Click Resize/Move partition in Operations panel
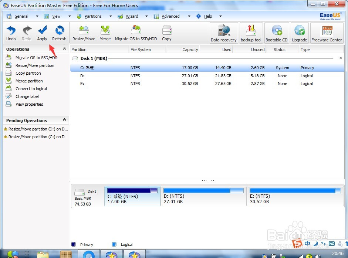The width and height of the screenshot is (348, 258). pos(35,65)
